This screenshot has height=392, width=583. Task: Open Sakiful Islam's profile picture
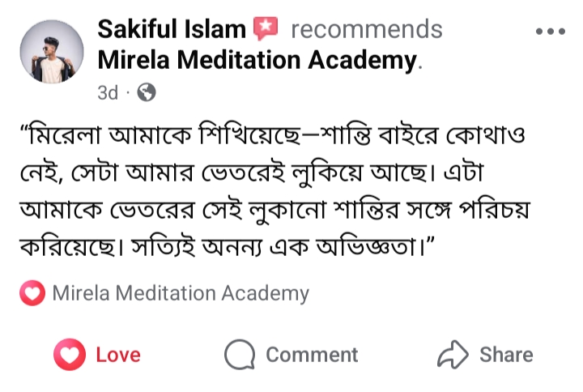coord(51,52)
